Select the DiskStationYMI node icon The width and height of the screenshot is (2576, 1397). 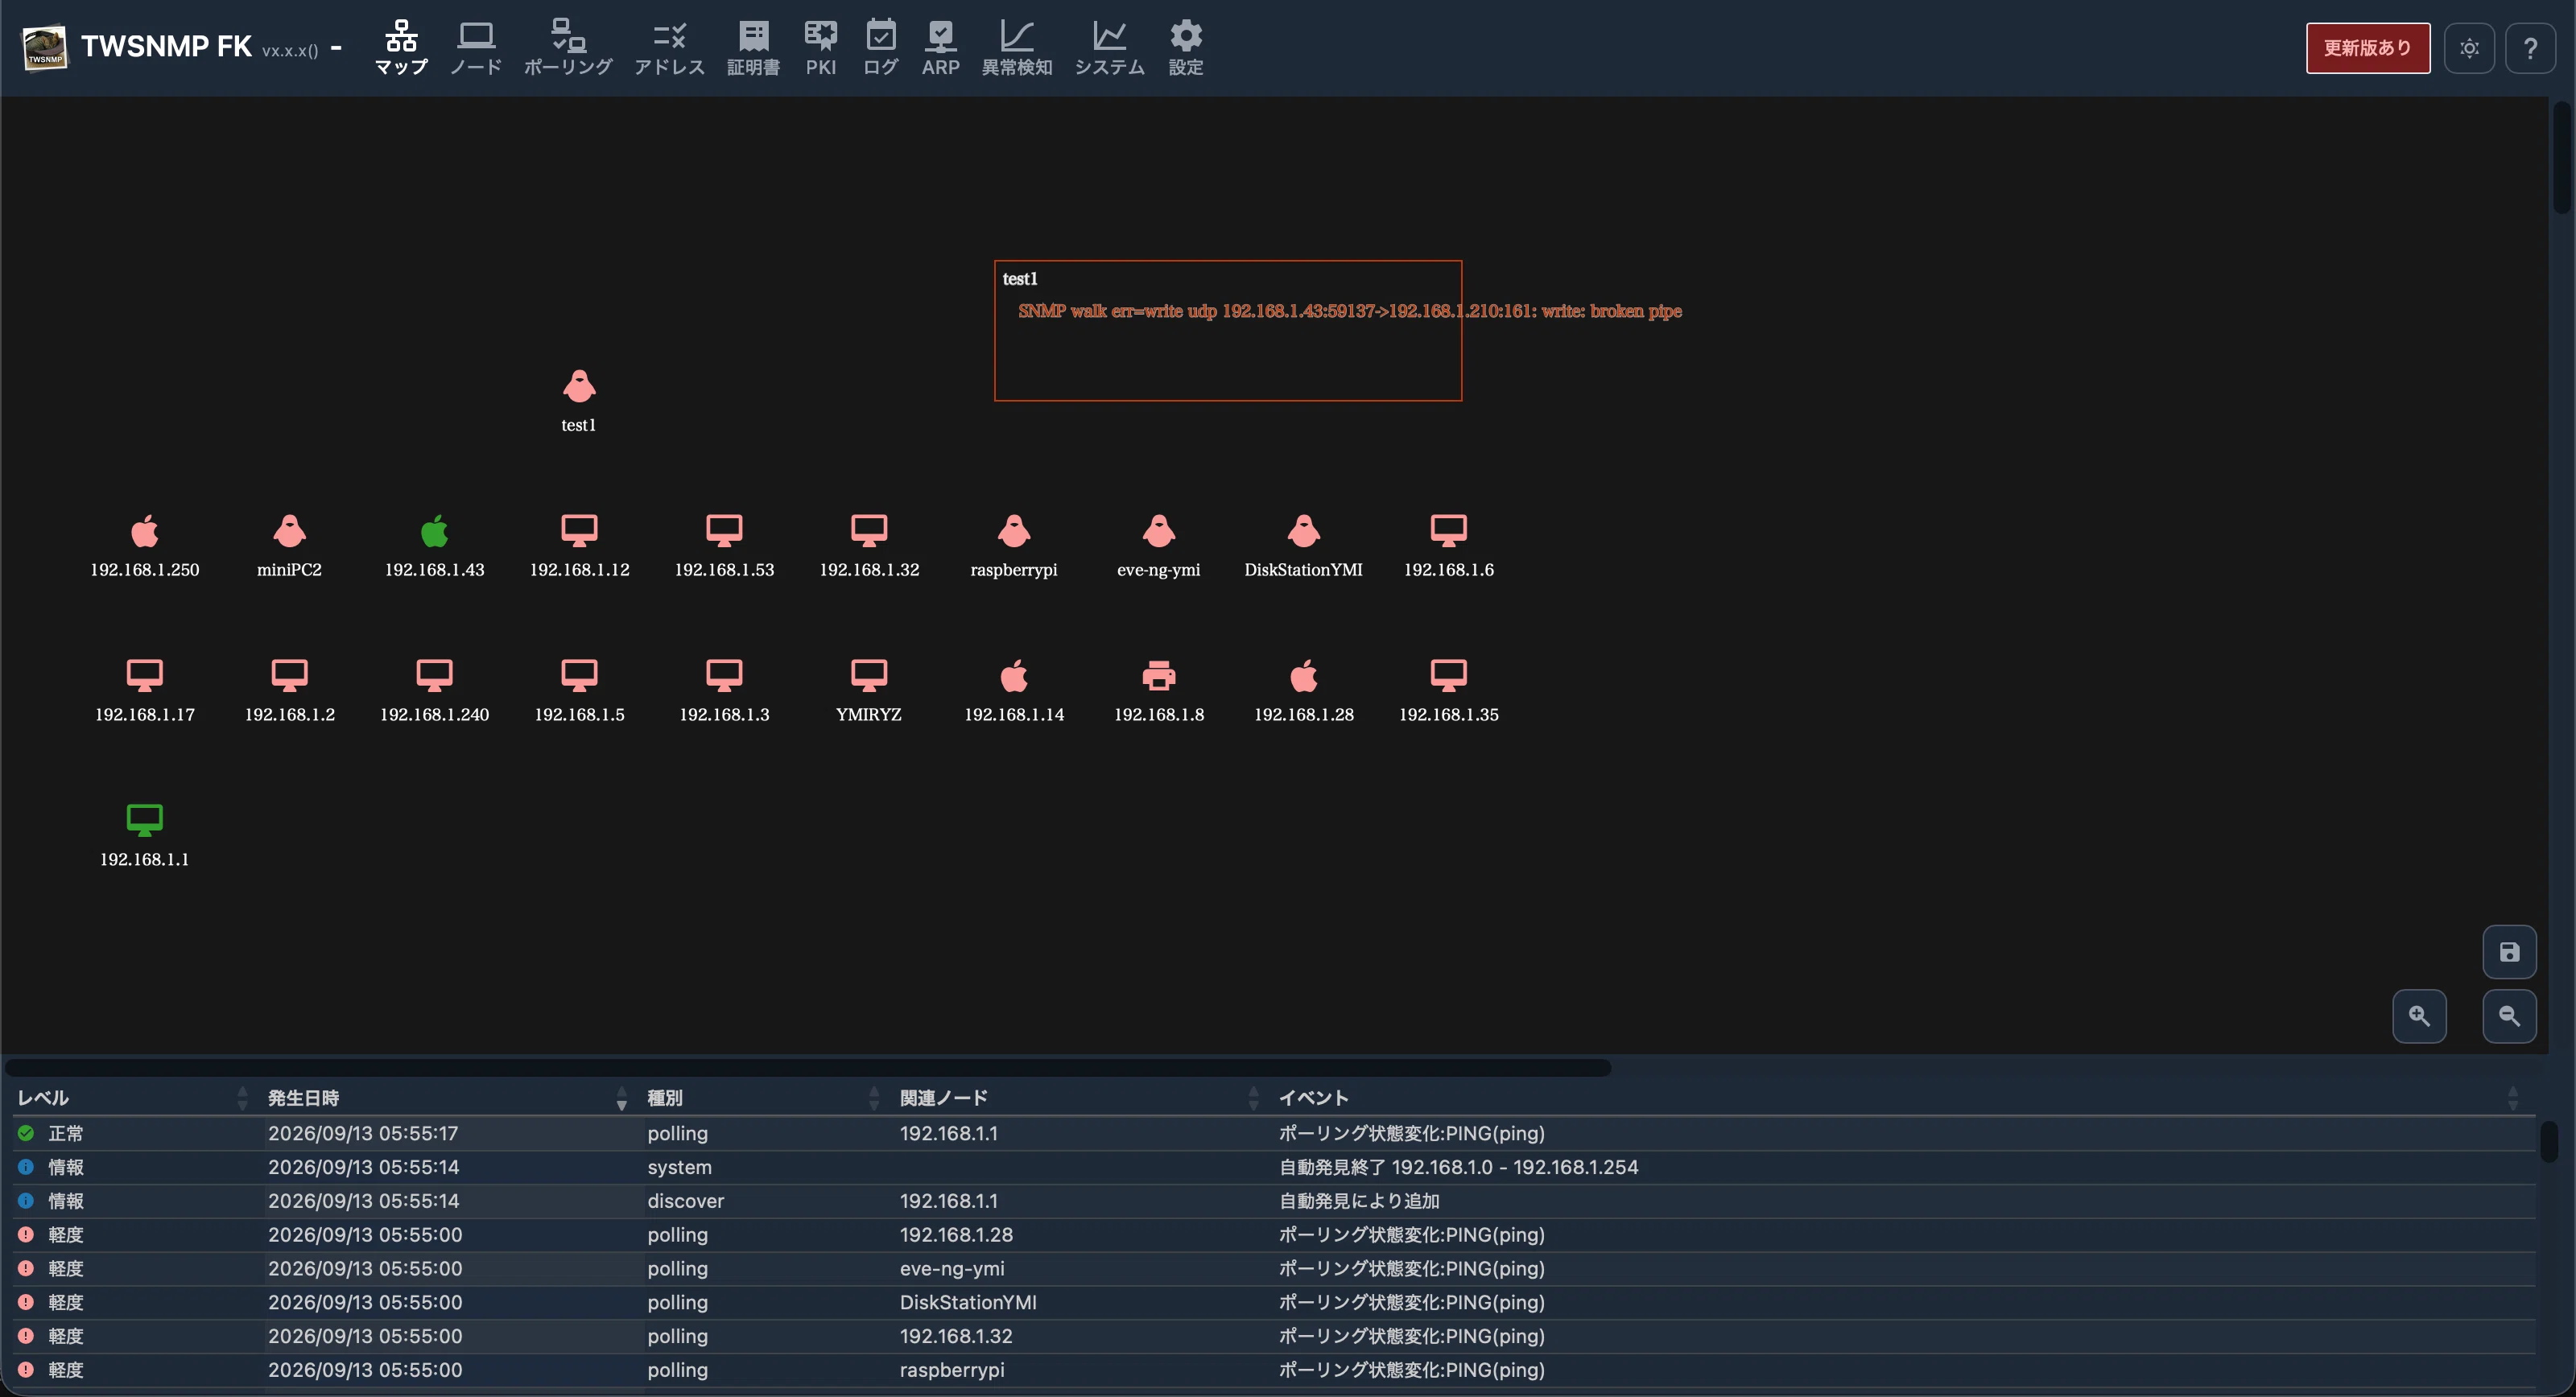(x=1304, y=531)
